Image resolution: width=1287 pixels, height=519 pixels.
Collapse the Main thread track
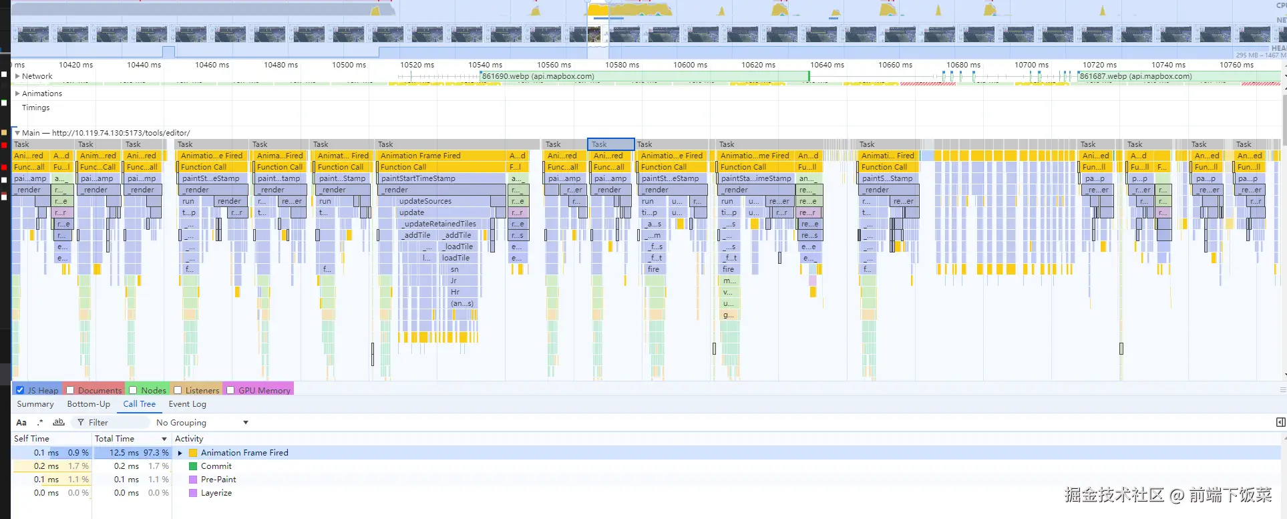click(17, 133)
